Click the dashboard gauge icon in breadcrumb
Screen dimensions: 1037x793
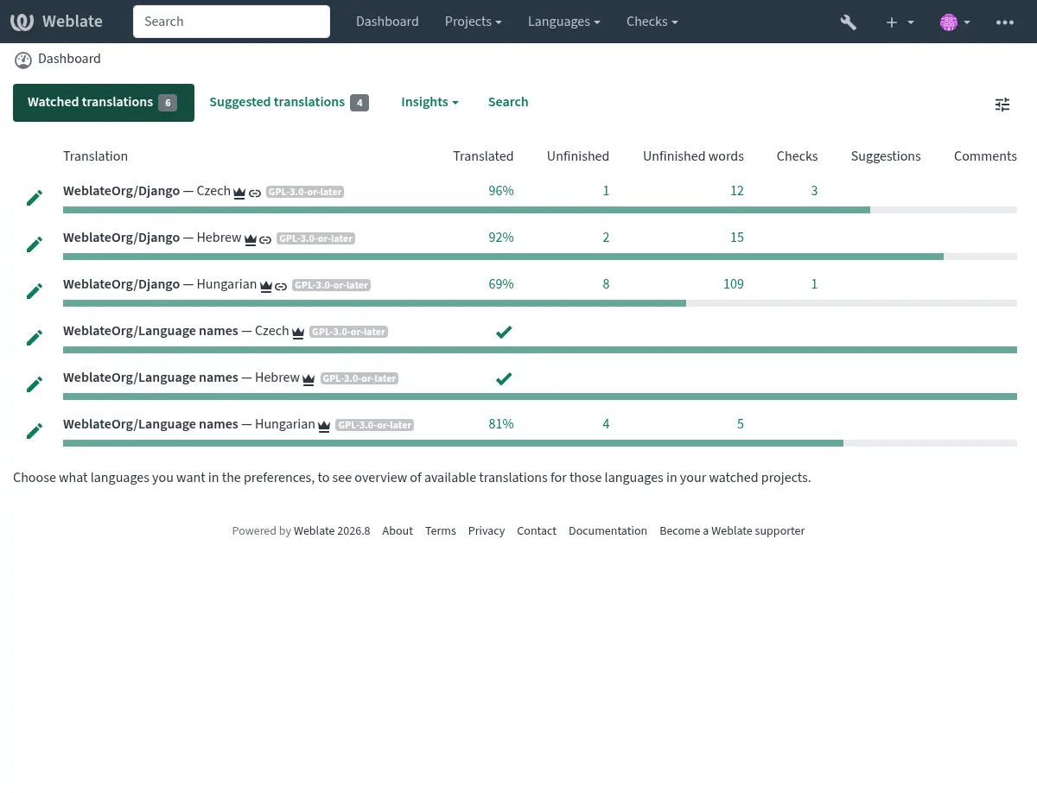point(22,60)
